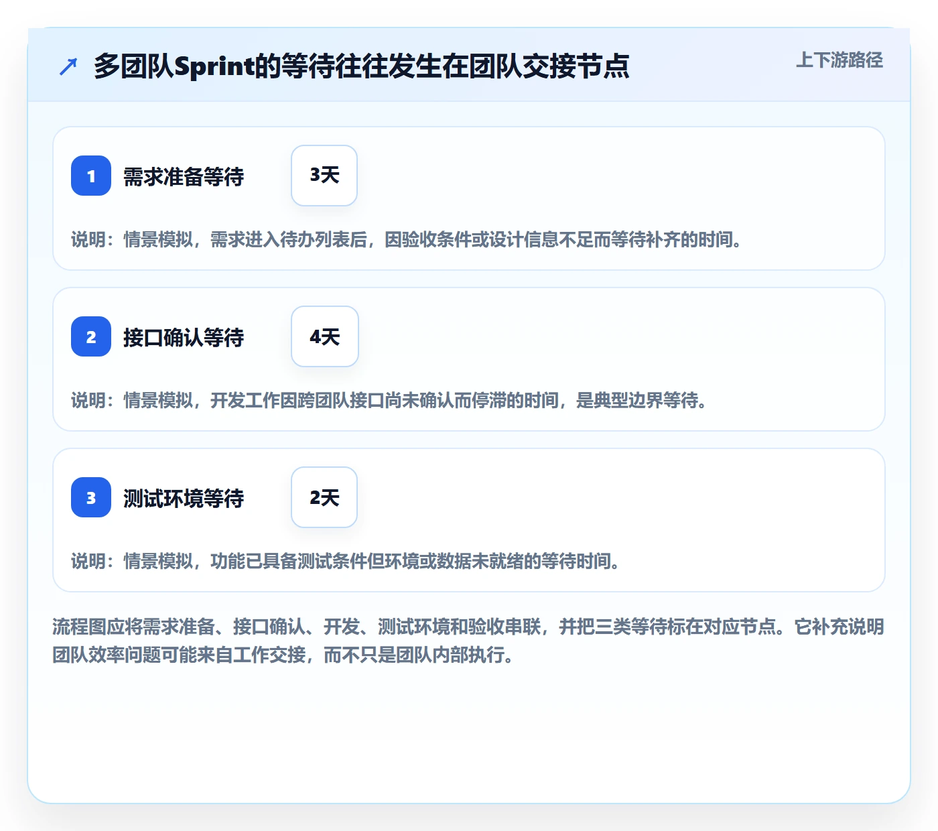Select the 需求准备等待 heading

click(x=184, y=176)
